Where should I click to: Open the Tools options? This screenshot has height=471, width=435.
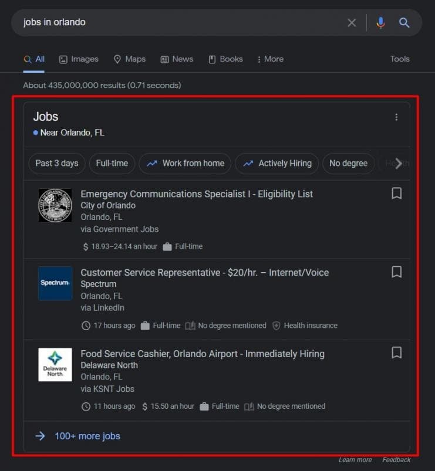[400, 59]
